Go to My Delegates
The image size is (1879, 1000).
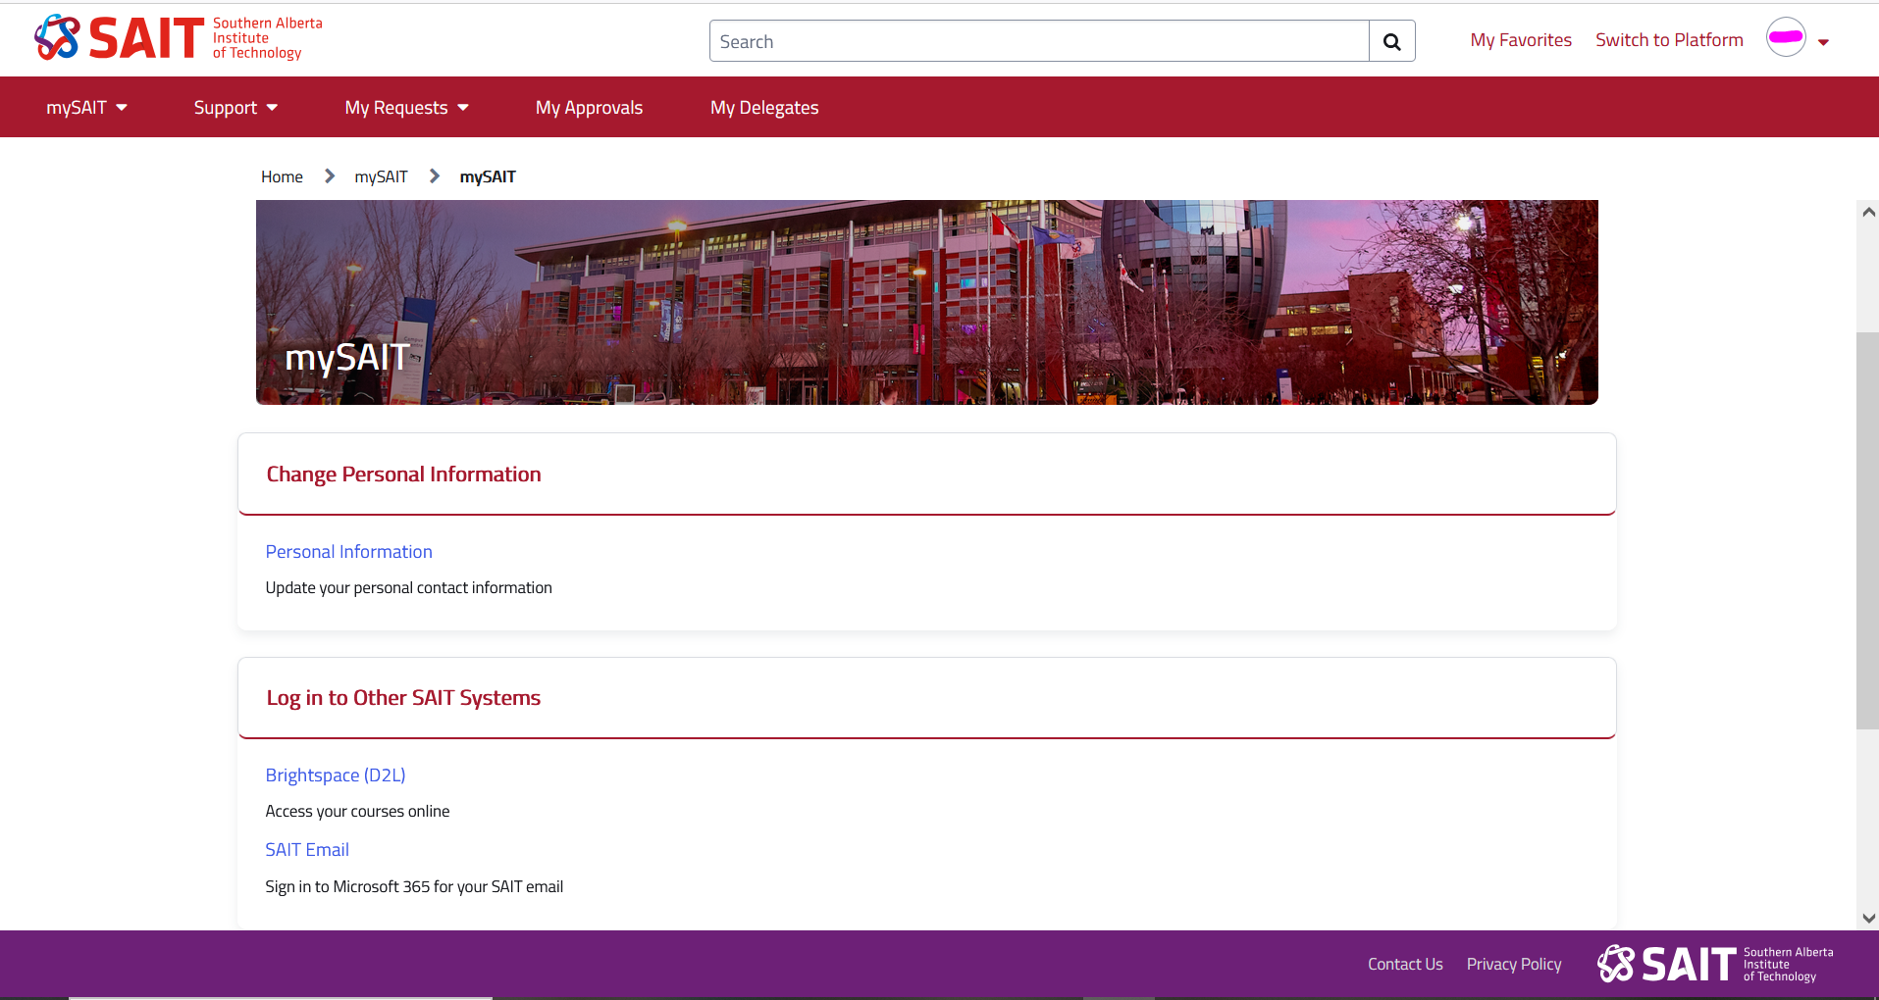pos(764,107)
